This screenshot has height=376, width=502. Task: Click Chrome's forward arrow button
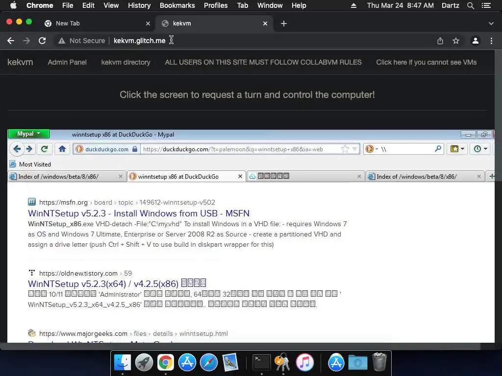click(26, 41)
